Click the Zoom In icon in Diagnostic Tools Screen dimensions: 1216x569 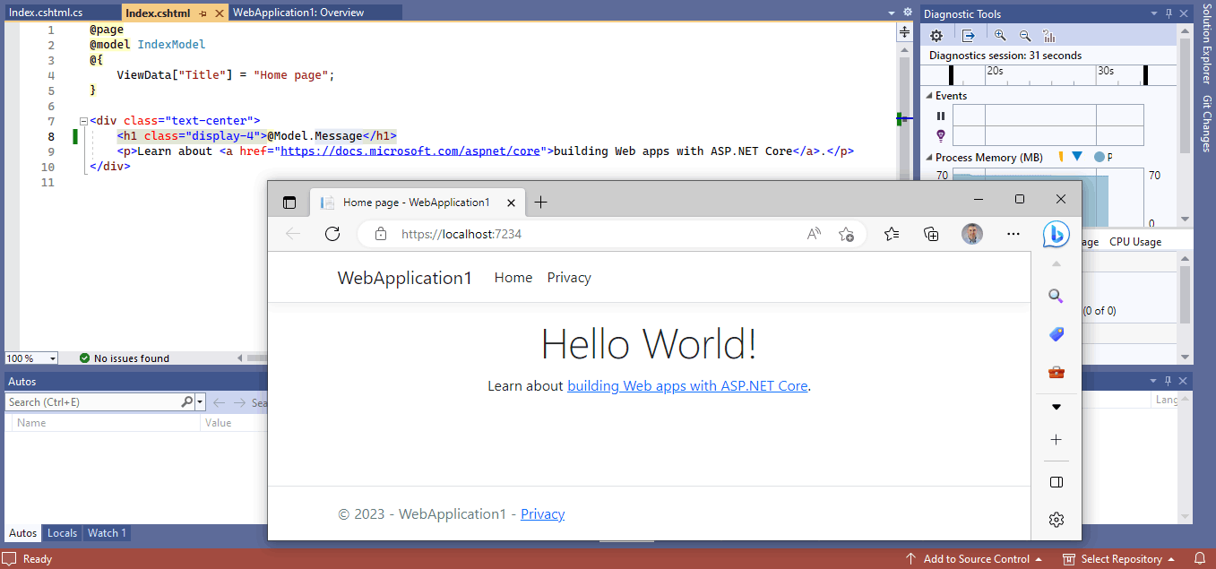pyautogui.click(x=1000, y=36)
